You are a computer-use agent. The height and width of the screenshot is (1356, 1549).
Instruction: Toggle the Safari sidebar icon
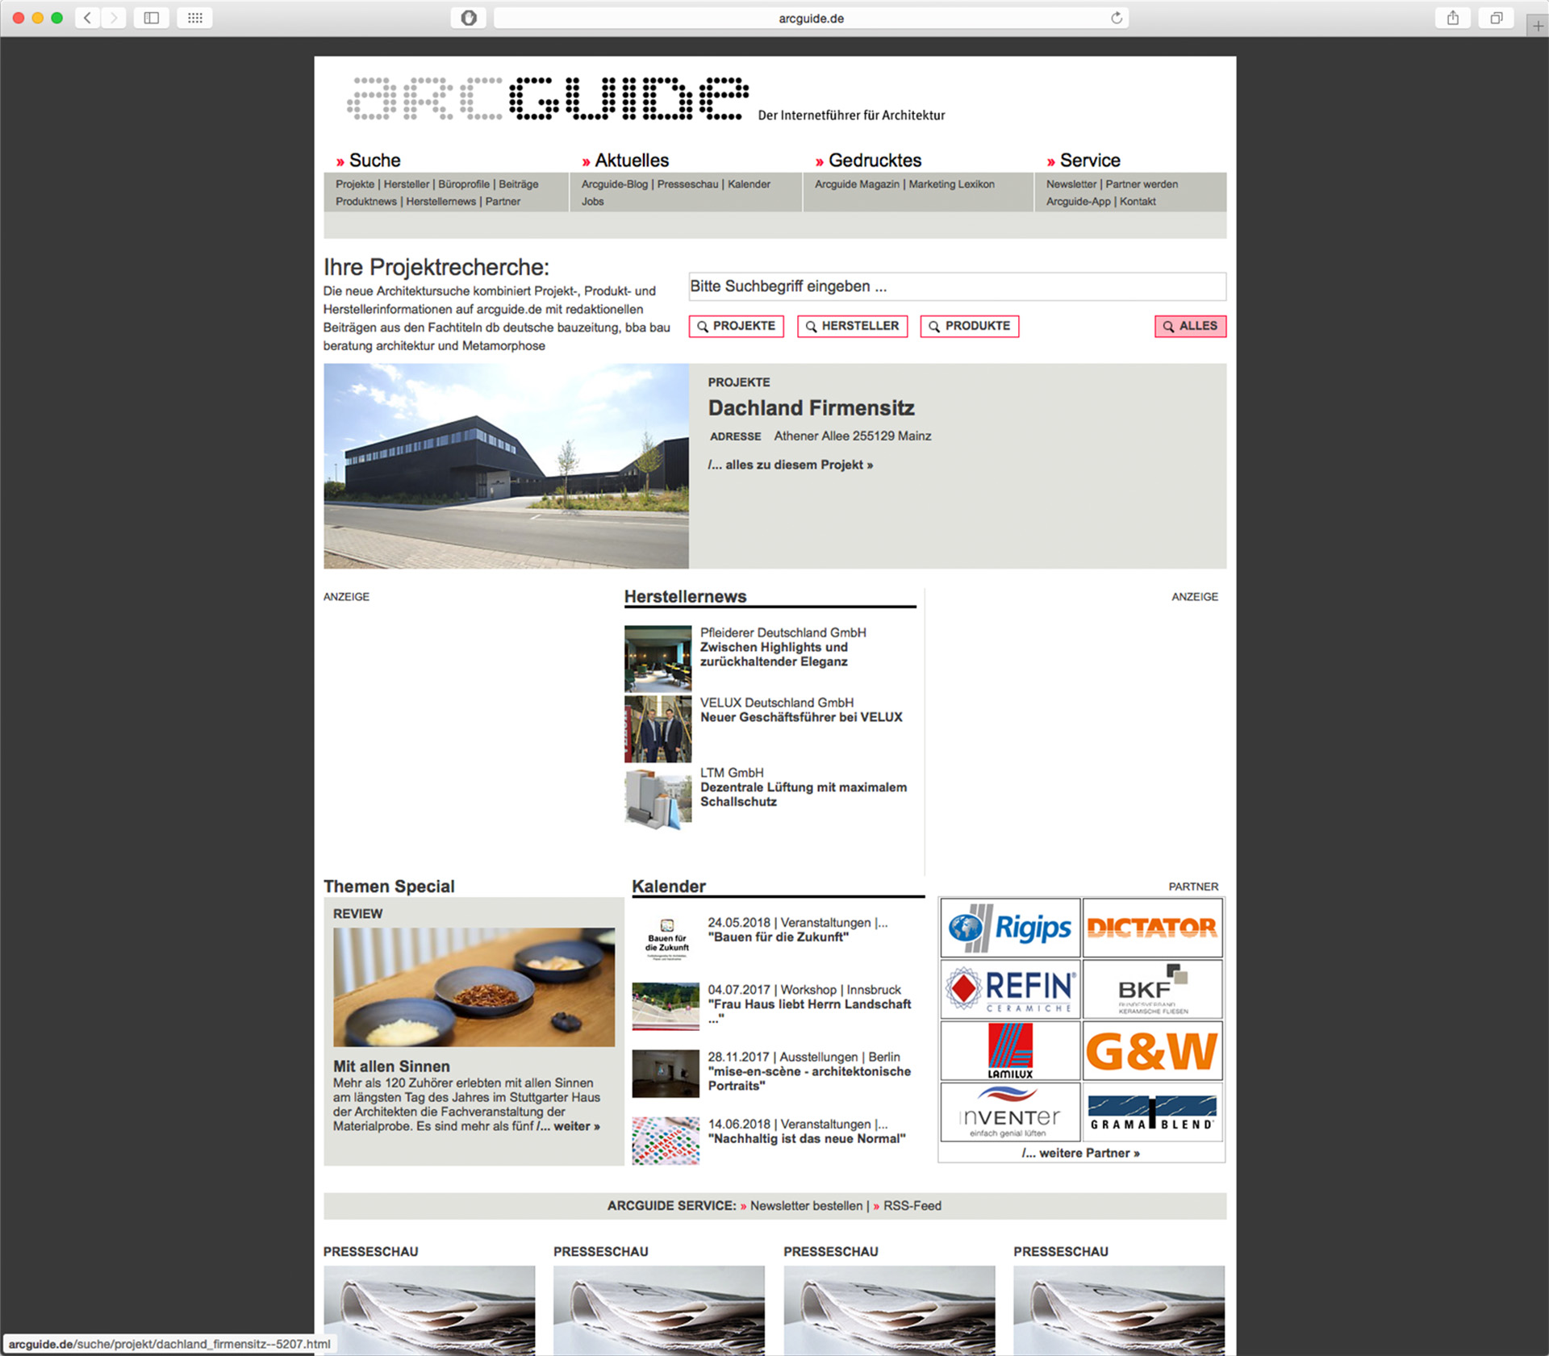151,18
